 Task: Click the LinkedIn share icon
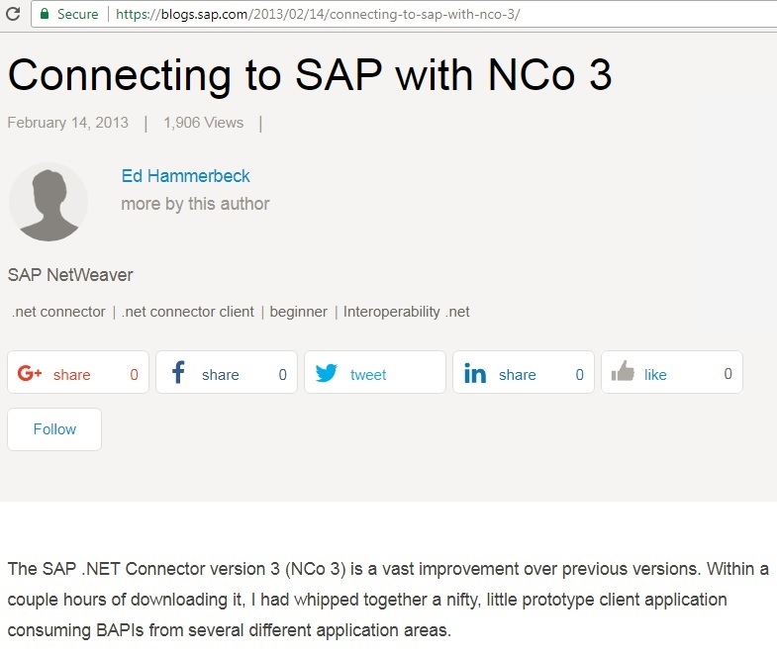pos(475,374)
